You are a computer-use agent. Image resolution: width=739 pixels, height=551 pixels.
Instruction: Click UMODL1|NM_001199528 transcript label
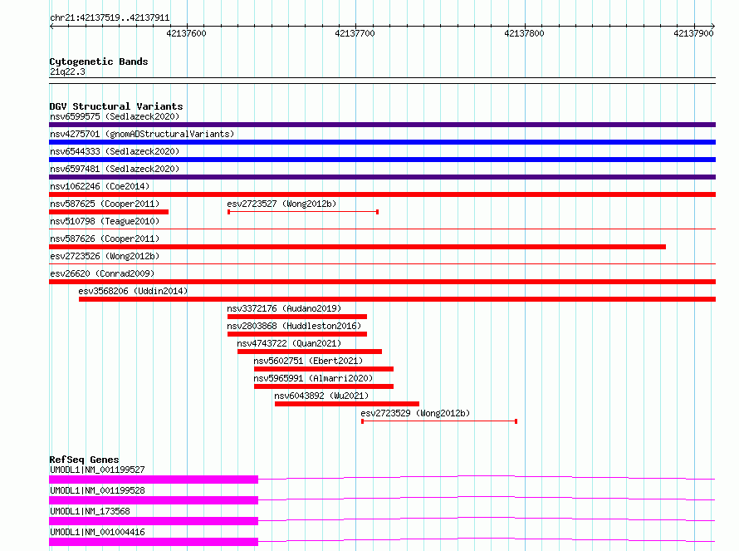pyautogui.click(x=97, y=490)
